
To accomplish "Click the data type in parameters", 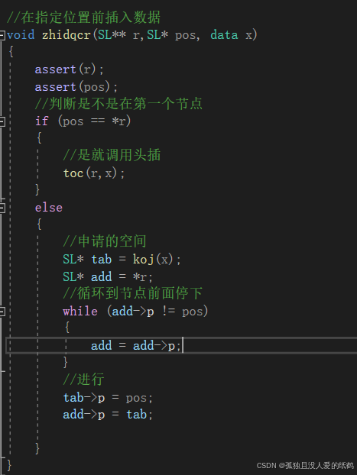I will [x=224, y=35].
